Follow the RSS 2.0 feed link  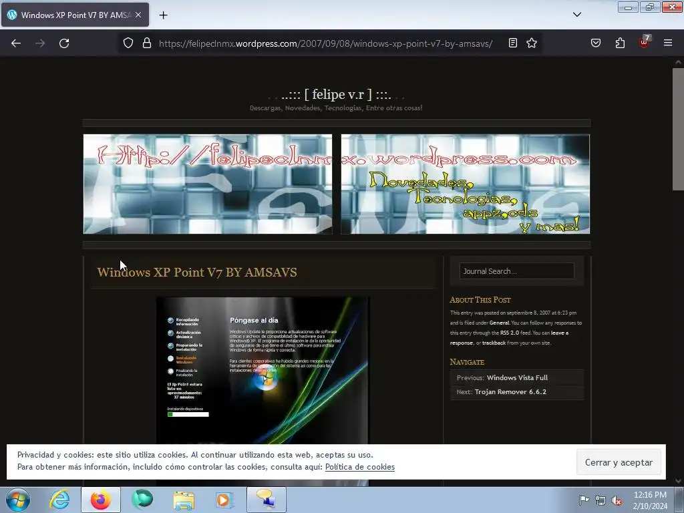coord(510,333)
